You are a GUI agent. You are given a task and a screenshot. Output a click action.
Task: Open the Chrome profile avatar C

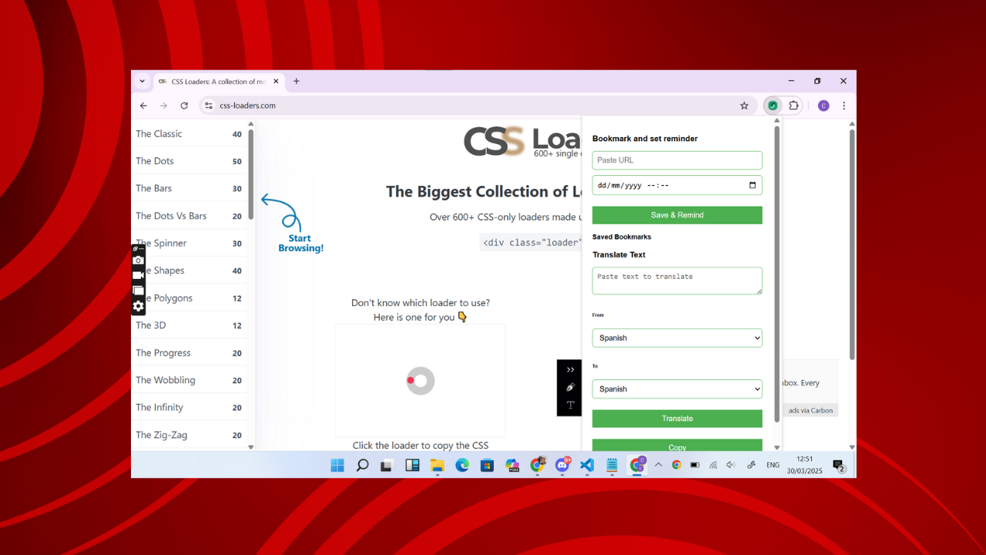[x=823, y=106]
